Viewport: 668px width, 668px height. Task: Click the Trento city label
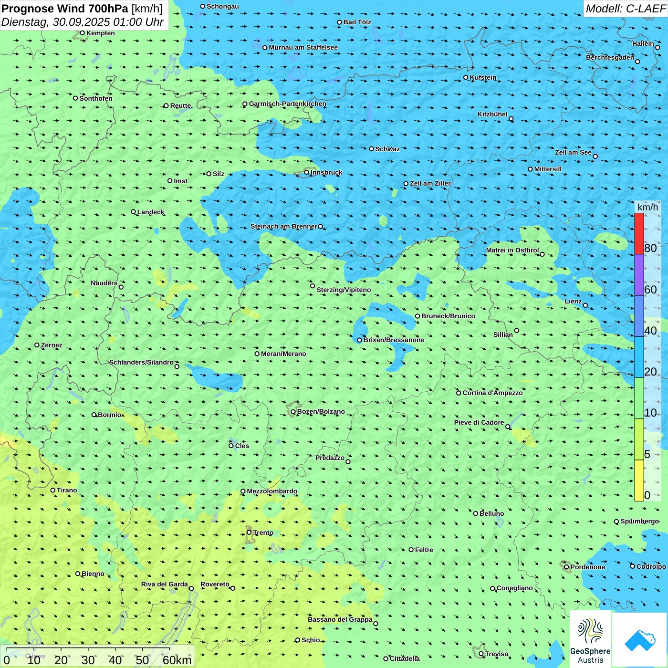[x=263, y=532]
